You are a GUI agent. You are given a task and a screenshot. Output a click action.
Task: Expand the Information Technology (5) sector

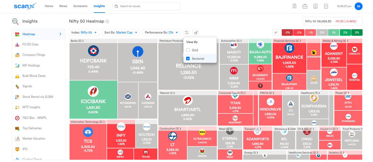pyautogui.click(x=88, y=122)
